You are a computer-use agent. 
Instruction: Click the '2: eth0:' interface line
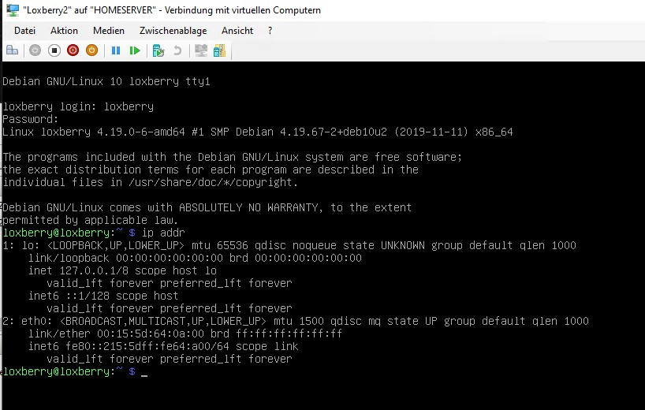tap(296, 321)
